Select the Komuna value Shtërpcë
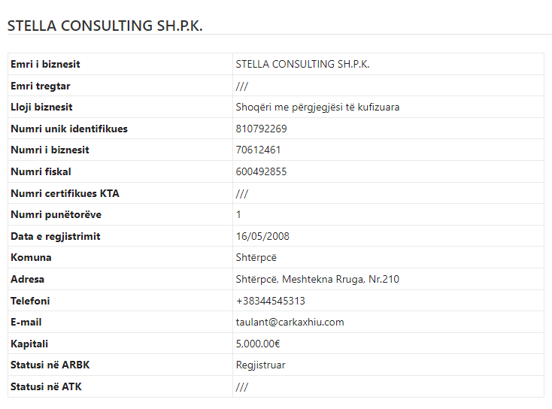 pyautogui.click(x=256, y=257)
